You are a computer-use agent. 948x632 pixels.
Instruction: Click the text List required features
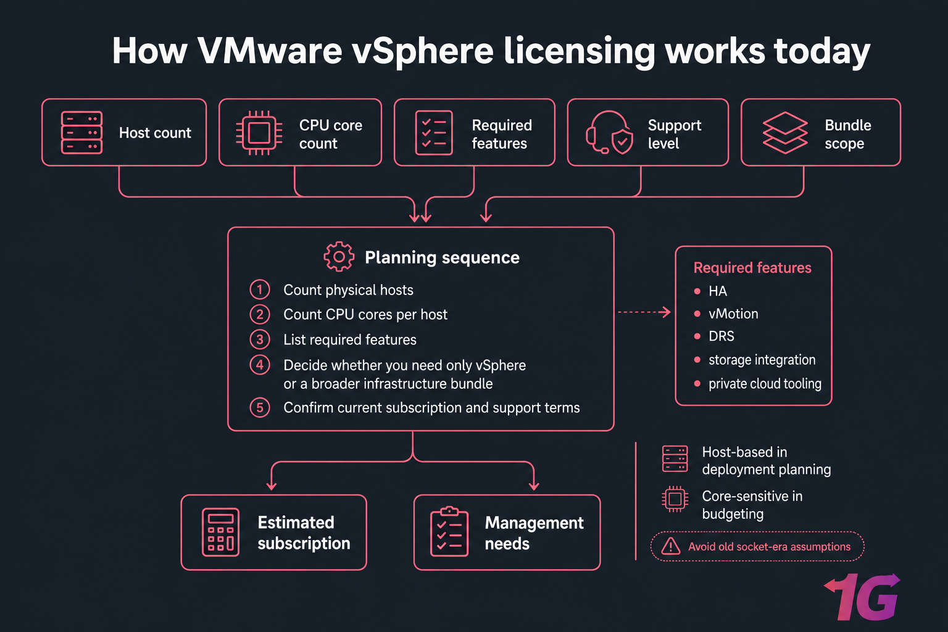350,340
